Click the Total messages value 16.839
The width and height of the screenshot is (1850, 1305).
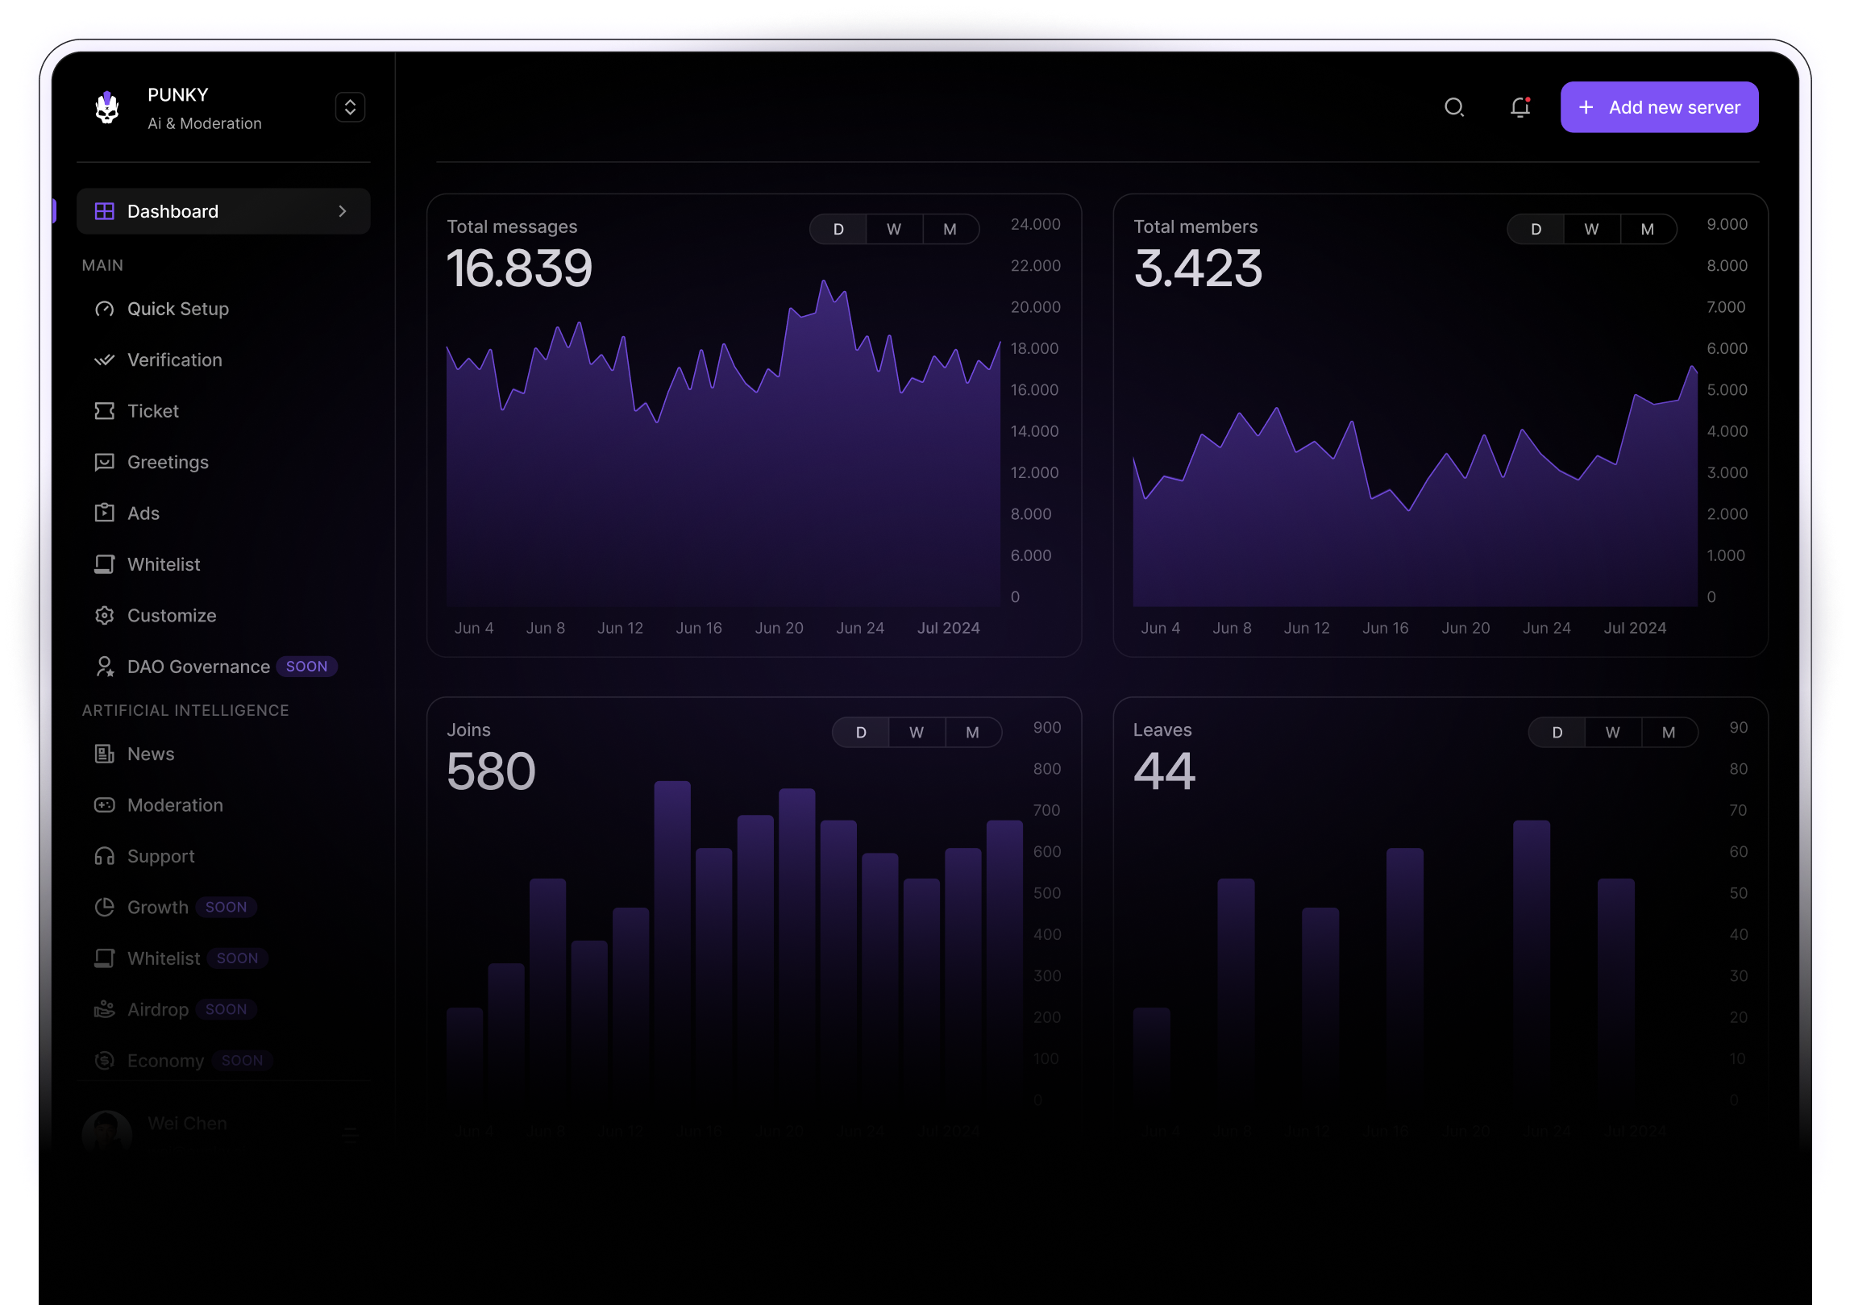click(x=519, y=268)
